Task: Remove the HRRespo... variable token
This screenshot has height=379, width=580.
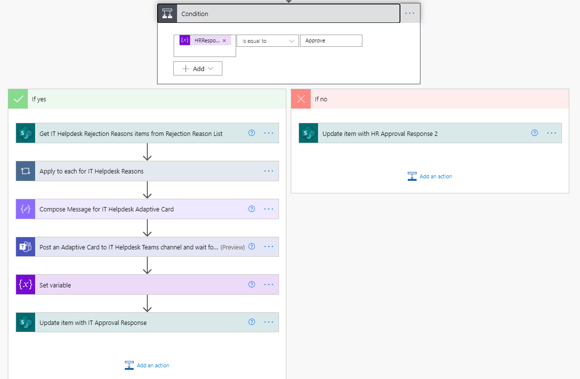Action: click(224, 40)
